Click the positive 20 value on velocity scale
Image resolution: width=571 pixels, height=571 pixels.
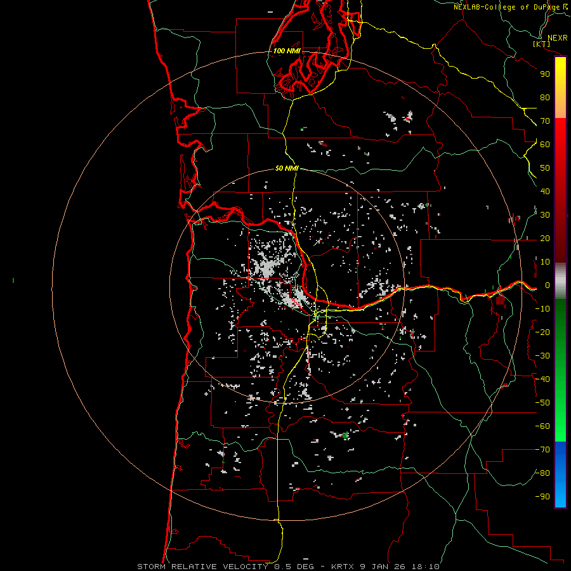click(x=545, y=239)
